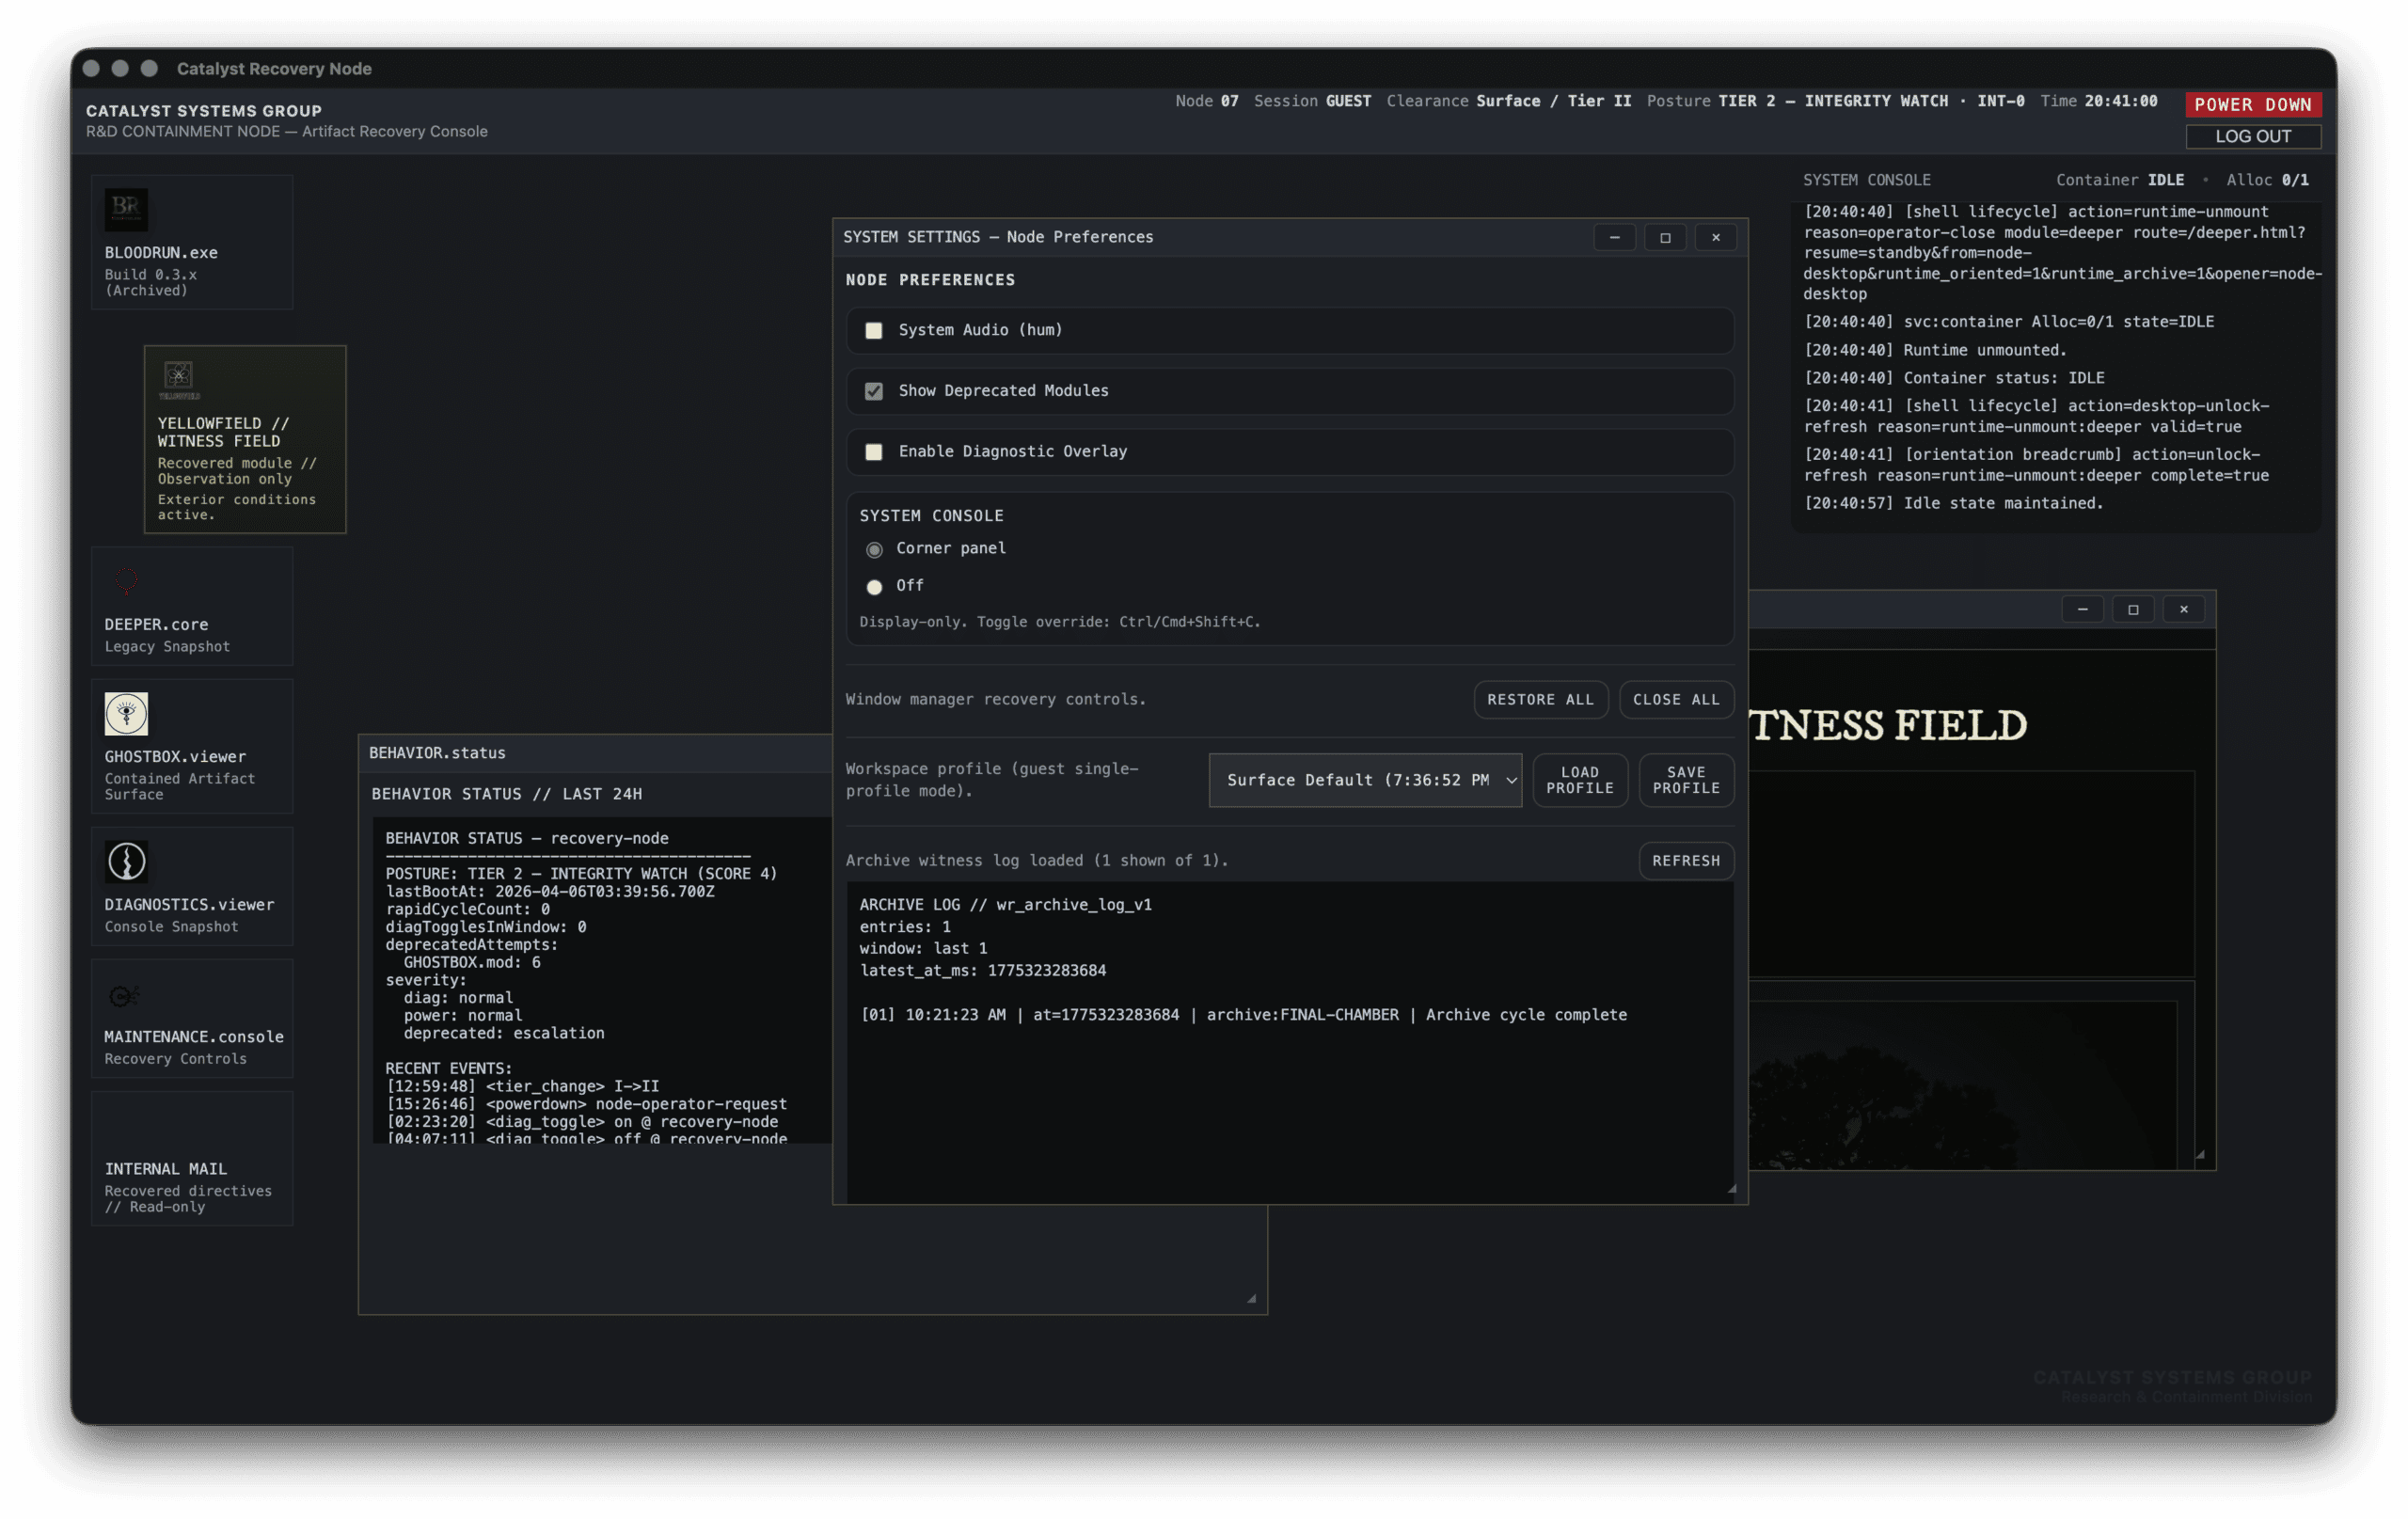2408x1519 pixels.
Task: Click 'Time 20:41:00' header entry
Action: 2098,101
